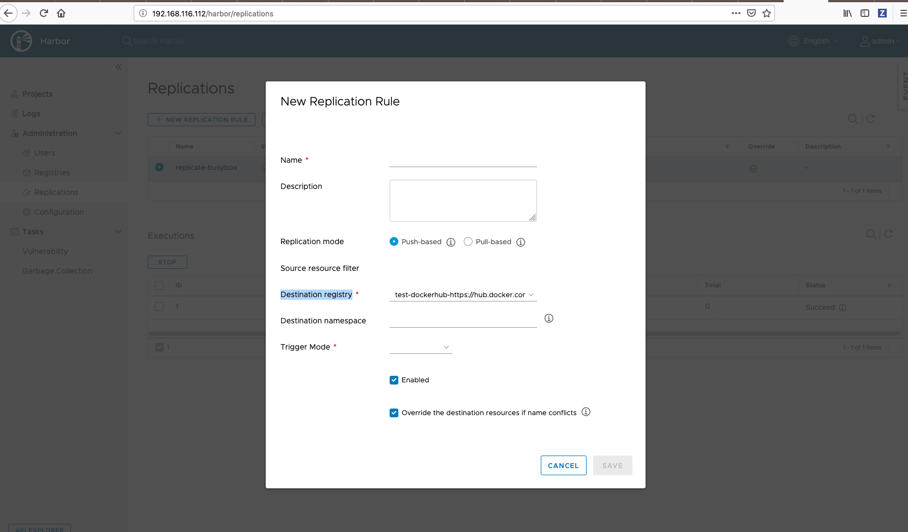The image size is (908, 532).
Task: Click the search icon above the Executions table
Action: [870, 234]
